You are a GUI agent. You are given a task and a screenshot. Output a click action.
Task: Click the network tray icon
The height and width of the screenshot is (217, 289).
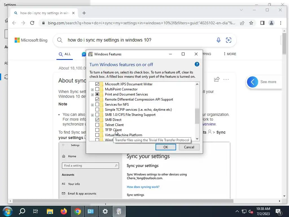tap(244, 211)
